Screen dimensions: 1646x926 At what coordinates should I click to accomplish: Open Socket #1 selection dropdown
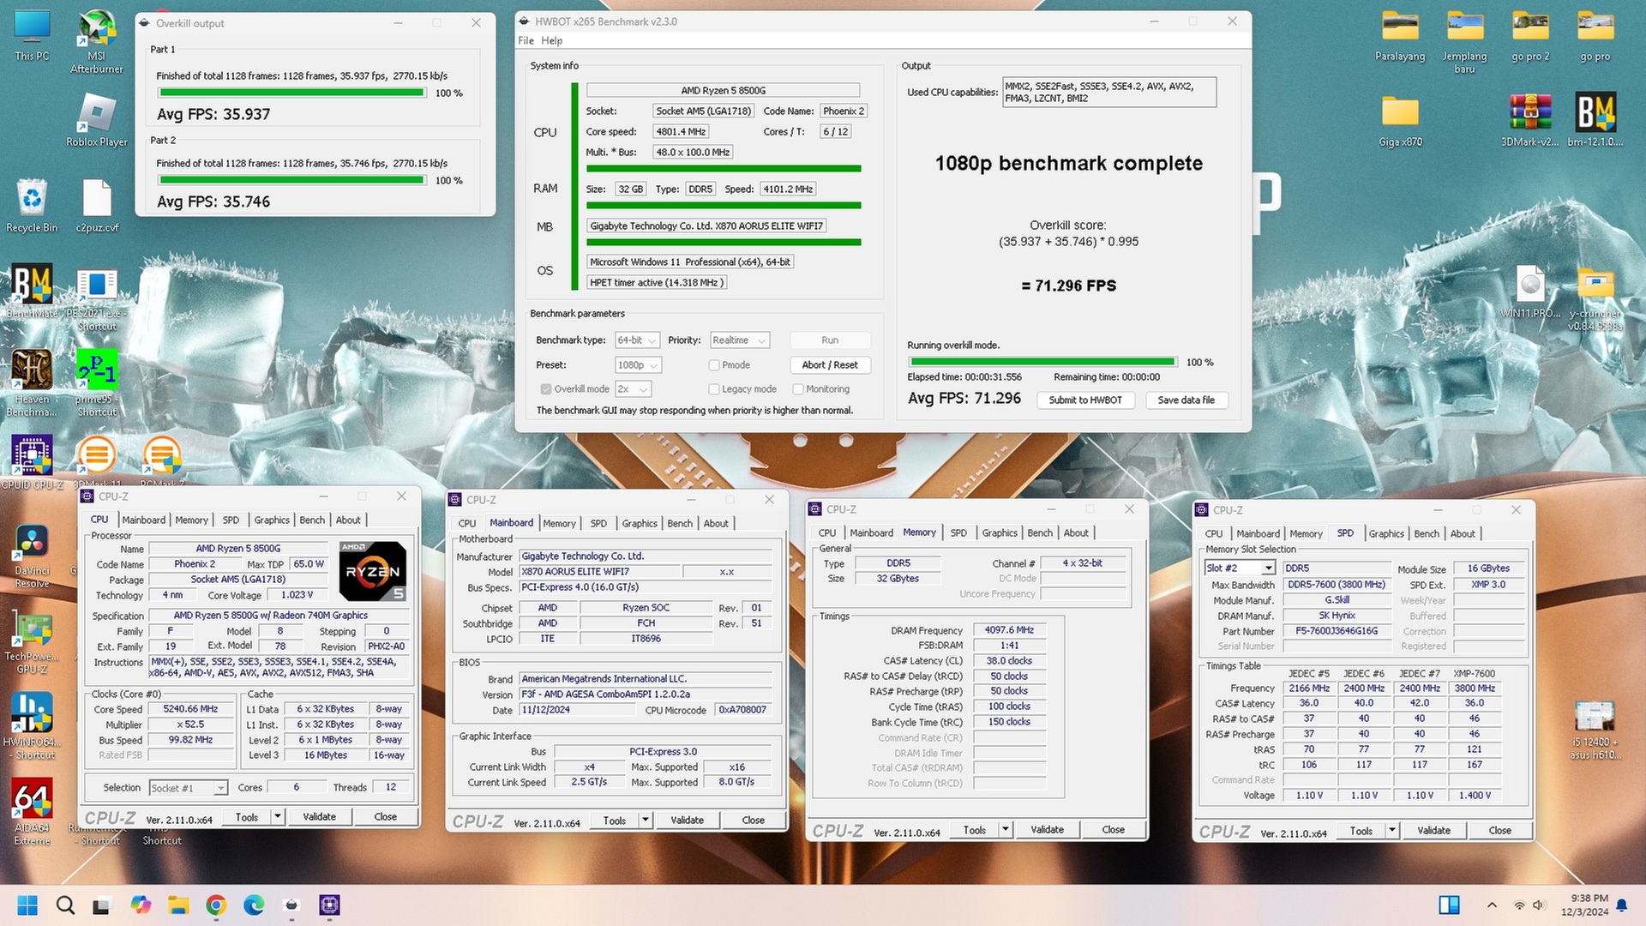[188, 788]
